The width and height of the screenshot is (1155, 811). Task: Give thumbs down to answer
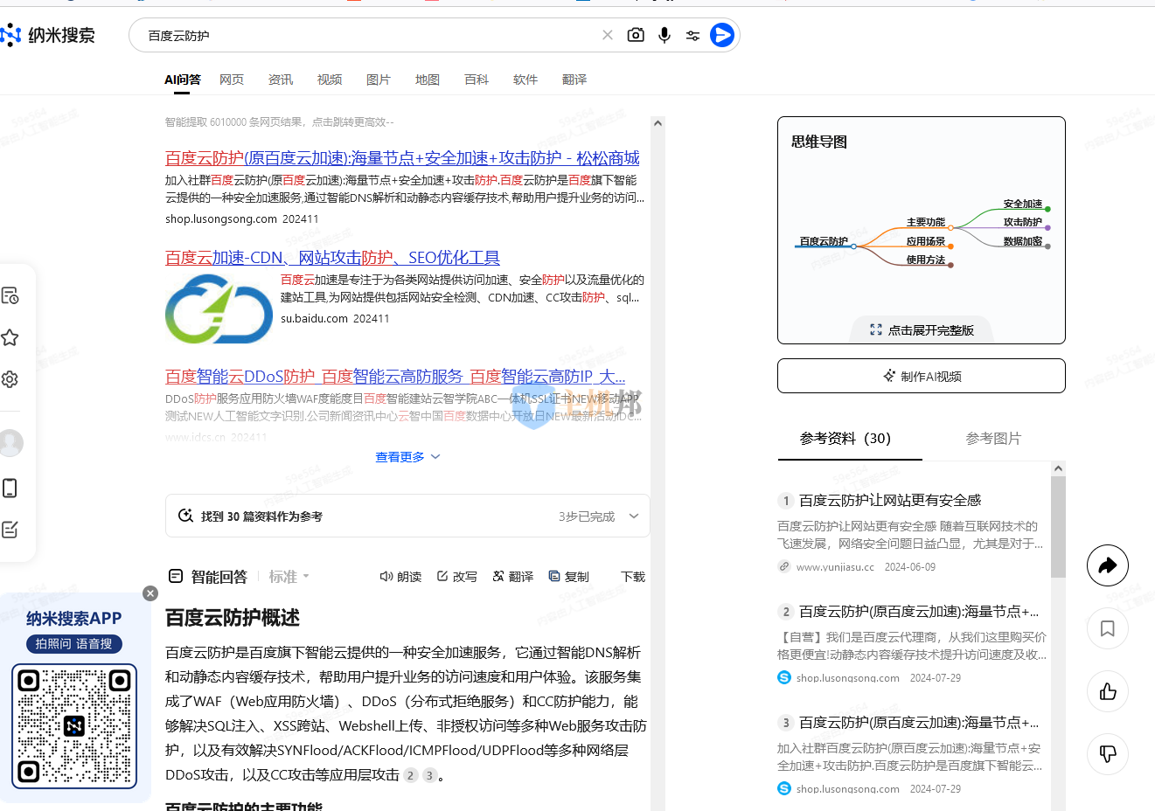click(1108, 754)
